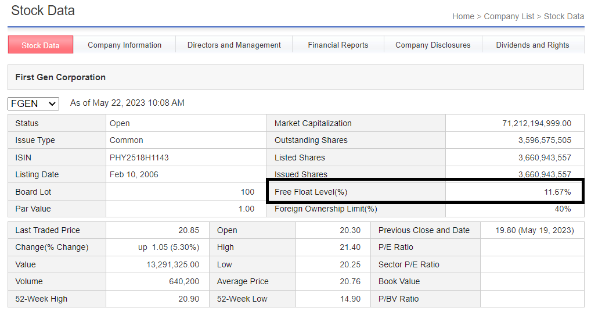
Task: Open the FGEN stock symbol dropdown
Action: pyautogui.click(x=33, y=103)
